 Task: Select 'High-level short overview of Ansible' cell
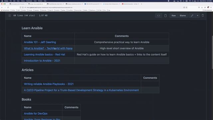tap(121, 48)
